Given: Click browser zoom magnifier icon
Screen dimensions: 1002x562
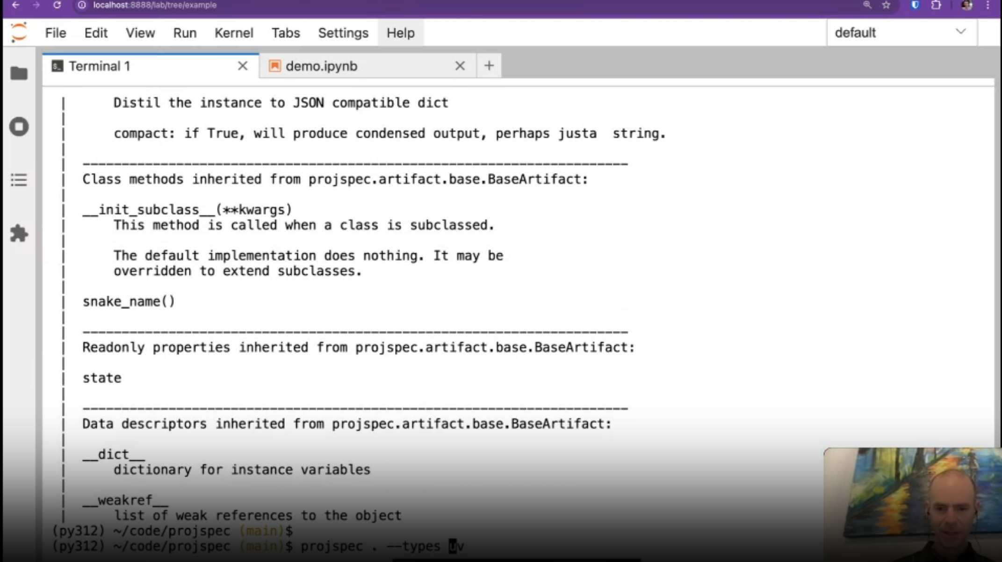Looking at the screenshot, I should tap(867, 5).
